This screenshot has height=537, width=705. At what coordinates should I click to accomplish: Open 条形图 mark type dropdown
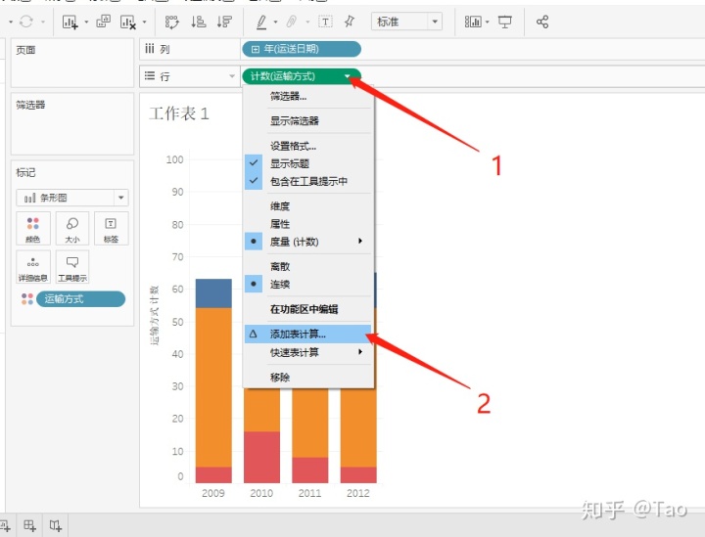(x=72, y=198)
